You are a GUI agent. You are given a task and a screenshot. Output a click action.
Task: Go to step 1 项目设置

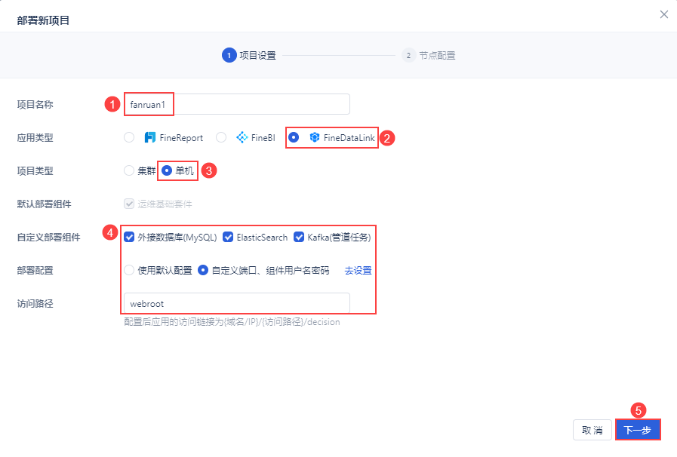click(x=249, y=55)
